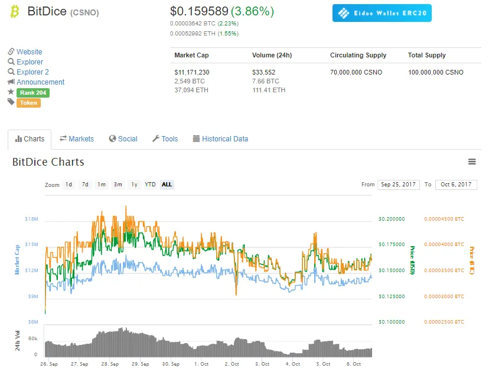Open the chart hamburger menu icon

click(472, 162)
